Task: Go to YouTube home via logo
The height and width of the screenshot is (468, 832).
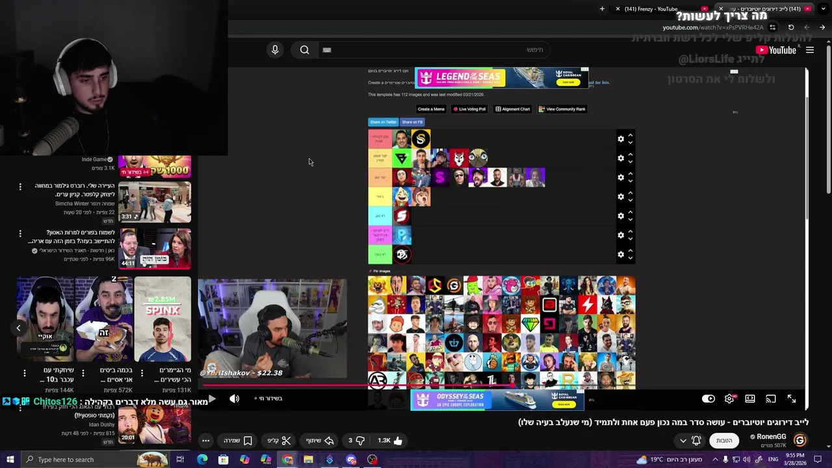Action: [776, 50]
